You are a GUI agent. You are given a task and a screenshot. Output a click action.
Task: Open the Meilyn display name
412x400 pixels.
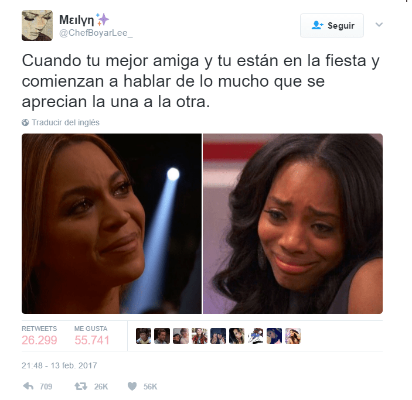(76, 20)
